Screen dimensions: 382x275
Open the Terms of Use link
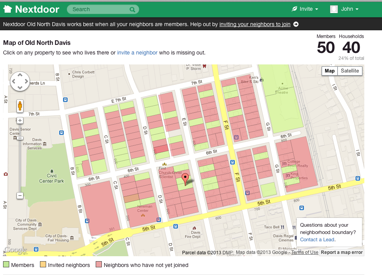[305, 252]
